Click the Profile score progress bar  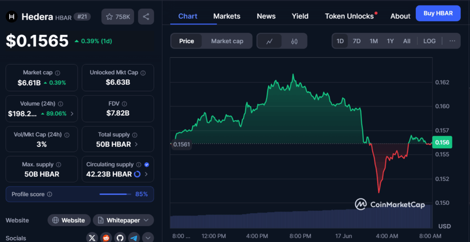pos(115,194)
